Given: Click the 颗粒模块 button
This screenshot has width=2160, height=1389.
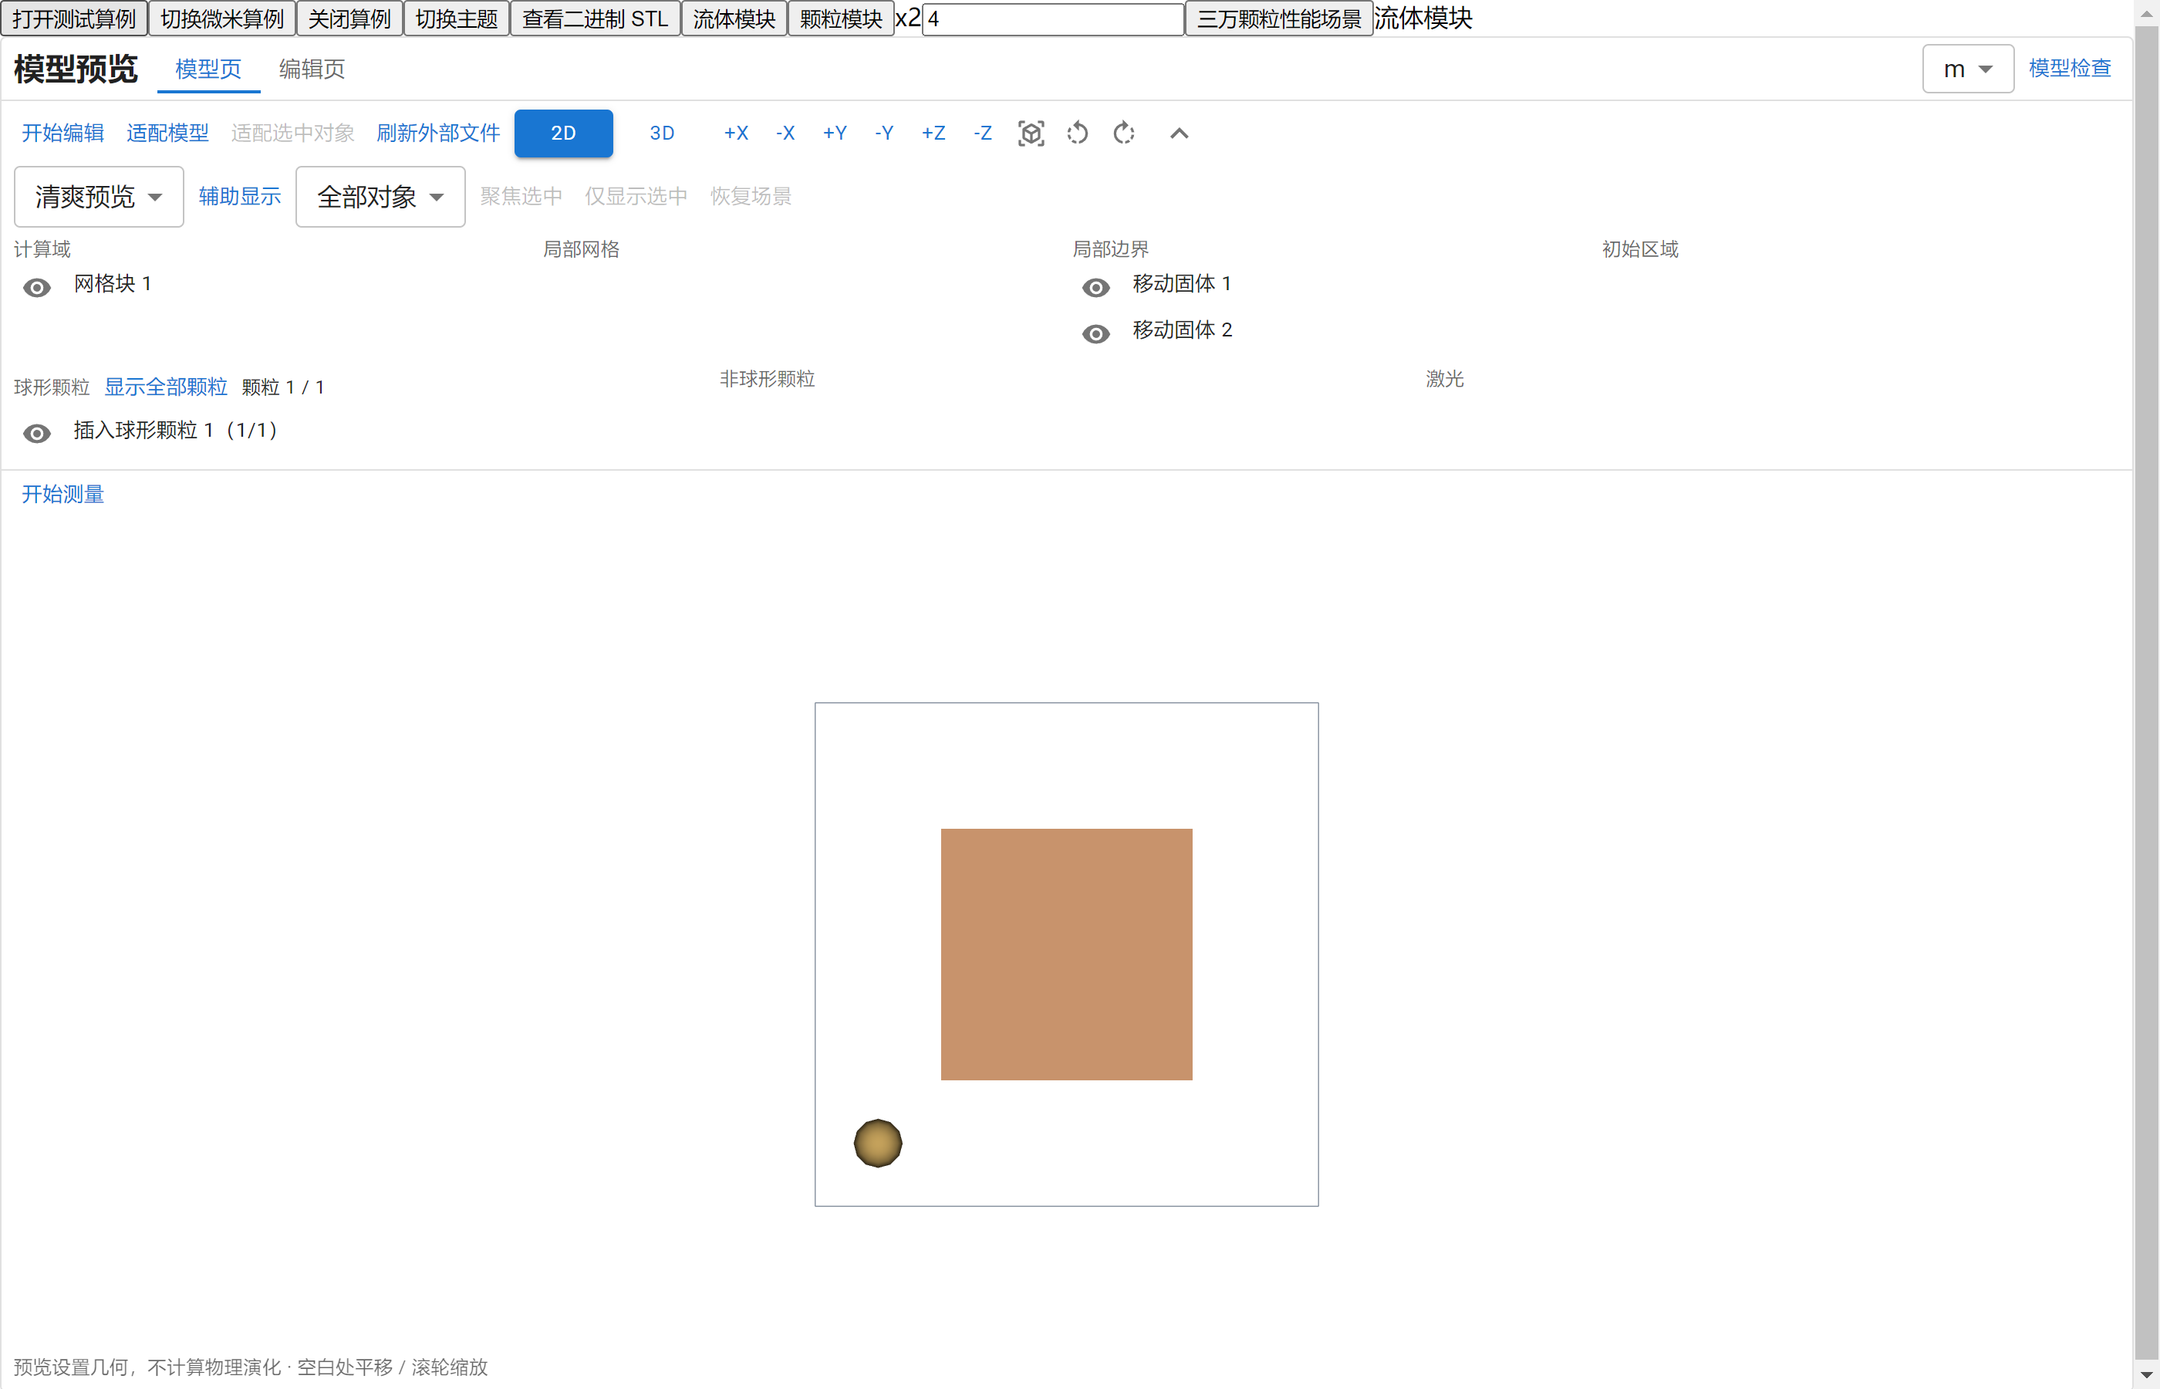Looking at the screenshot, I should pos(841,19).
